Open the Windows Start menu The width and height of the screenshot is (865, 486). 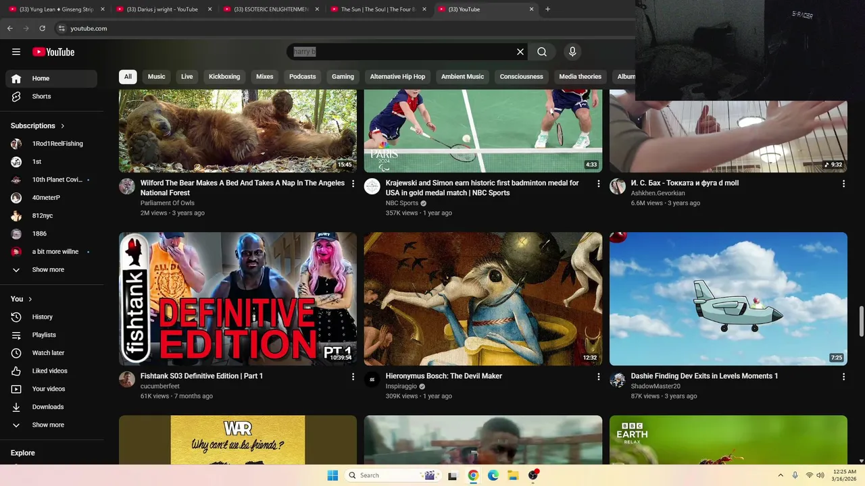pyautogui.click(x=332, y=475)
